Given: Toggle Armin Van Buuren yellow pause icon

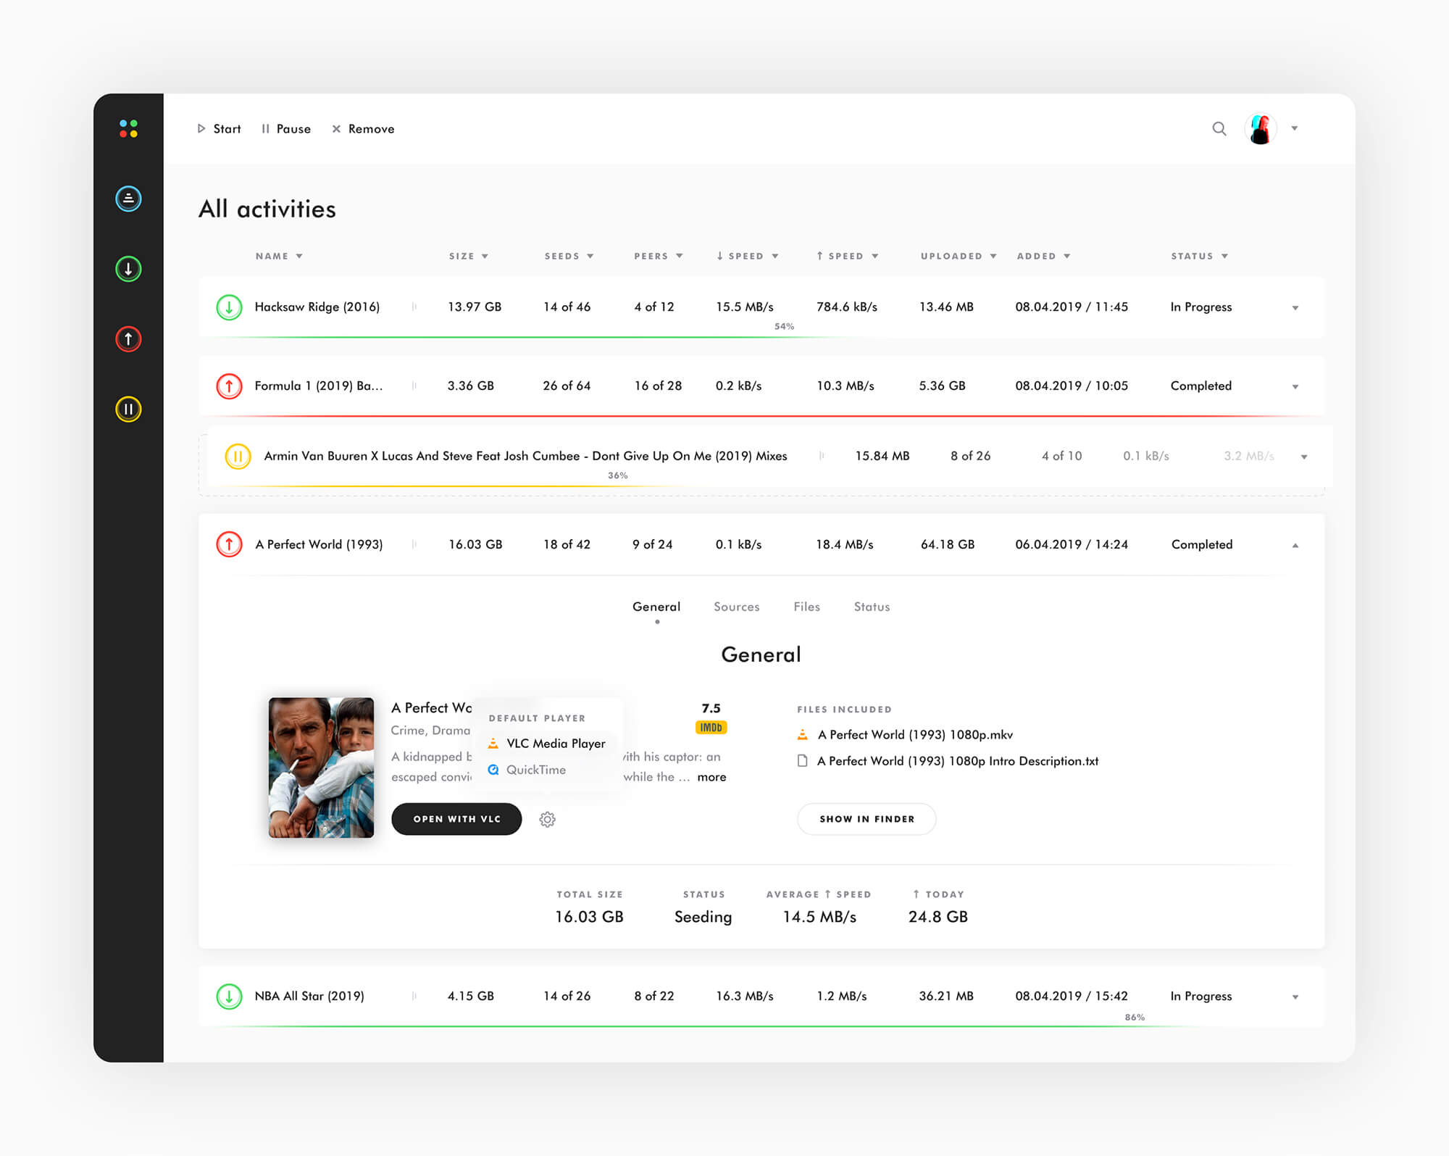Looking at the screenshot, I should (x=238, y=456).
